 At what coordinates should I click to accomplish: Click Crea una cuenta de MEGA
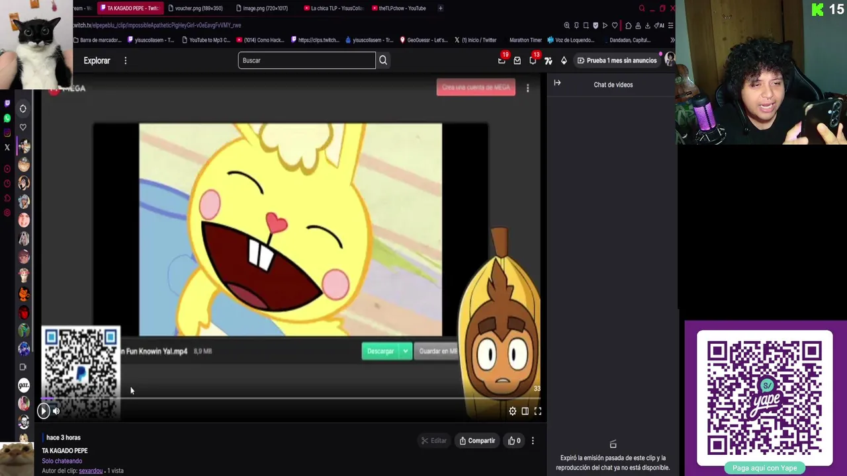[x=476, y=87]
